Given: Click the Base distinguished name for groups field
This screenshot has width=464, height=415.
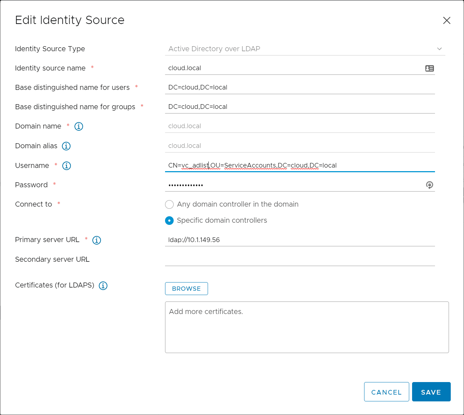Looking at the screenshot, I should coord(300,107).
